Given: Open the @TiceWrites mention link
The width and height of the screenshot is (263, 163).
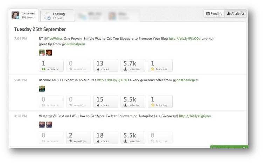Looking at the screenshot, I should tap(53, 39).
